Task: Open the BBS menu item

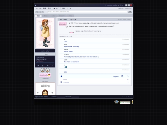Action: coord(64,8)
